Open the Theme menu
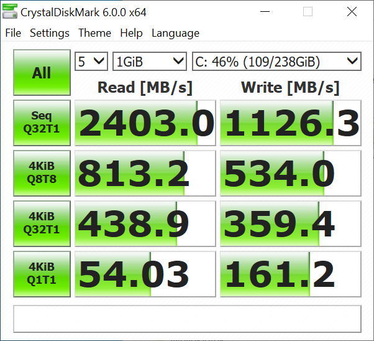 click(x=94, y=33)
